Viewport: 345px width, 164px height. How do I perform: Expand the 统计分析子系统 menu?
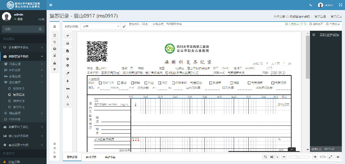[x=23, y=136]
